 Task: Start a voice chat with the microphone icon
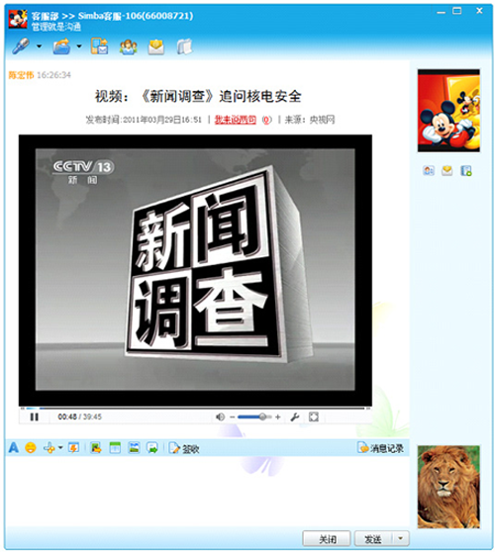21,46
